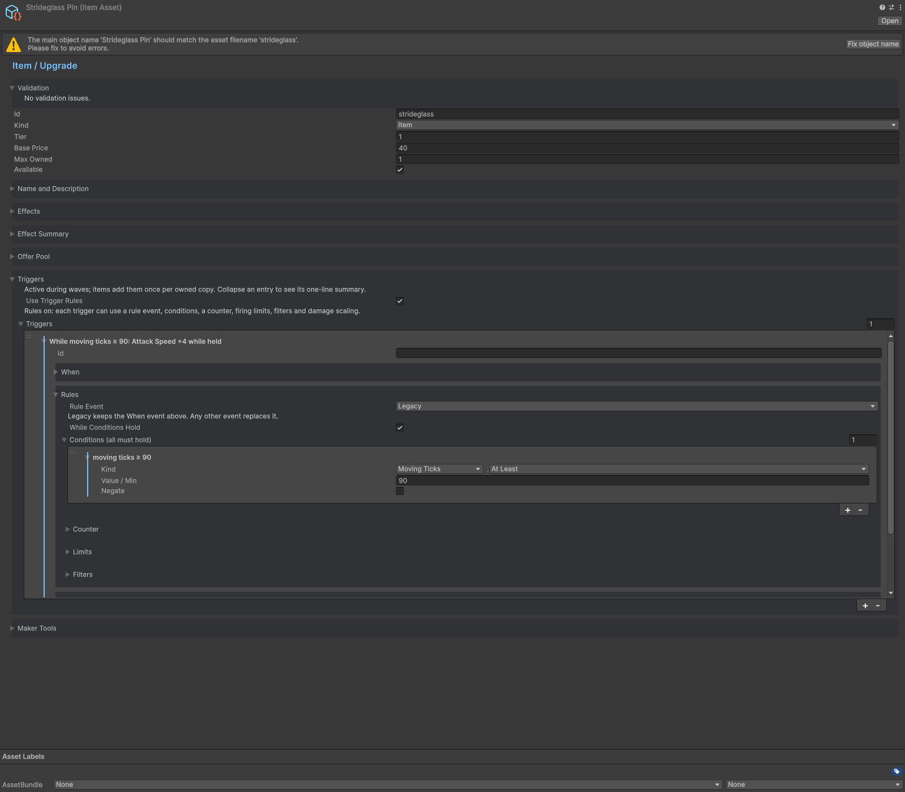
Task: Click the blue asset label tag icon
Action: 897,771
